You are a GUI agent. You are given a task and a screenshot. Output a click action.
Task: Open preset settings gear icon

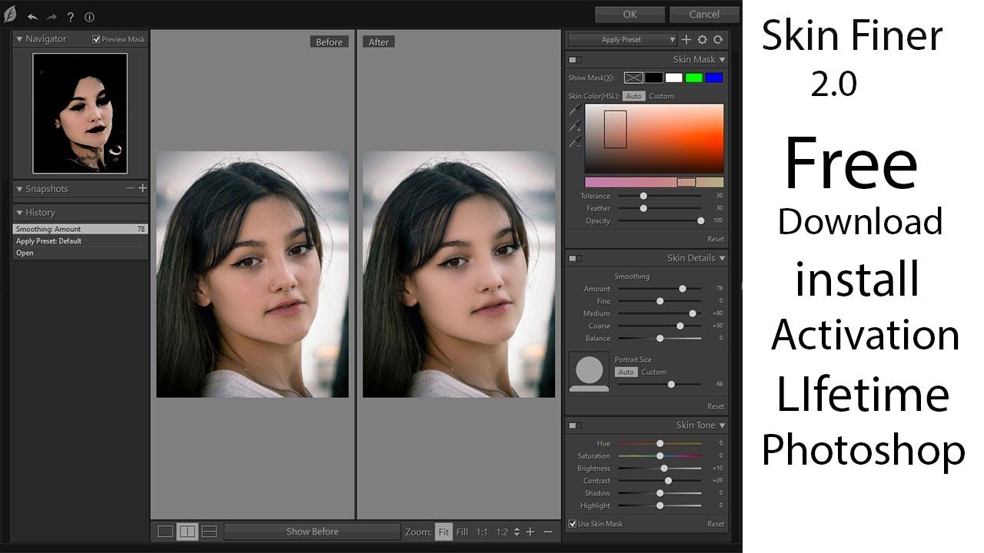point(702,39)
